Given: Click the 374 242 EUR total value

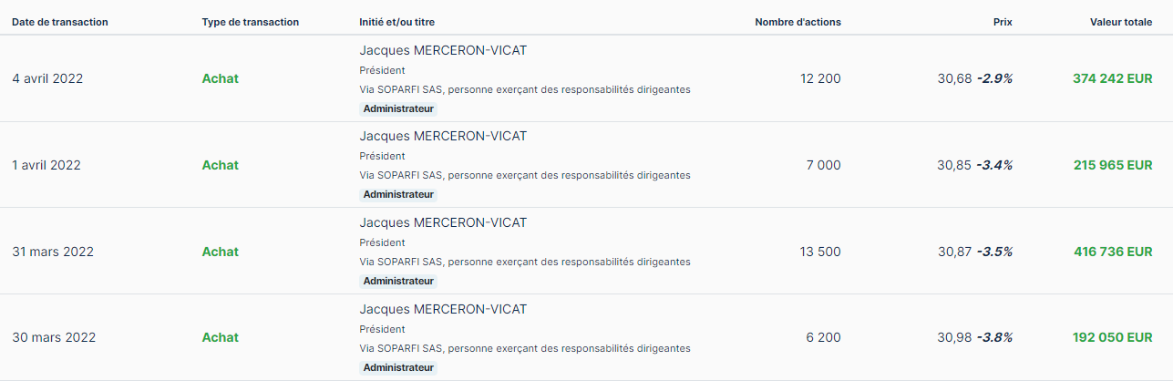Looking at the screenshot, I should tap(1112, 78).
